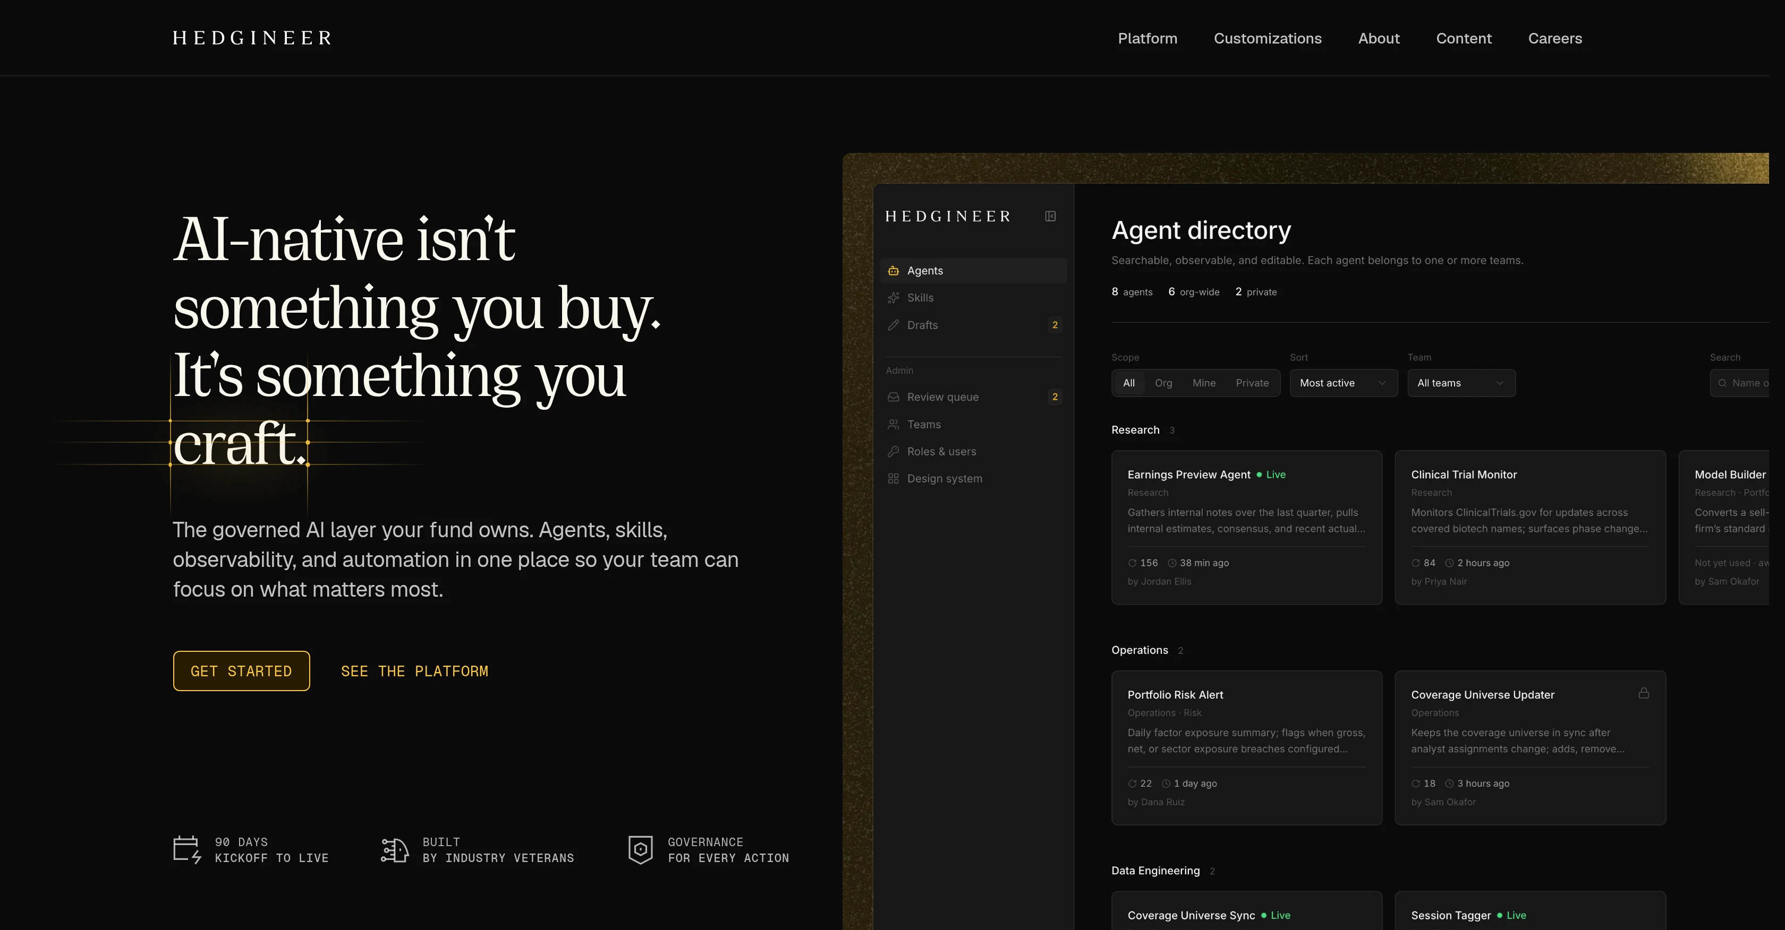Click the Drafts pencil icon
The image size is (1785, 930).
[893, 325]
